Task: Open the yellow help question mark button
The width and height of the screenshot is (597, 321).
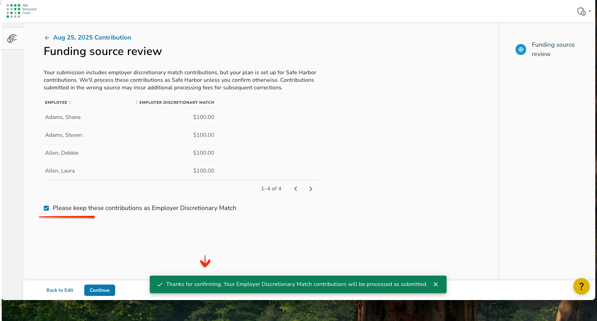Action: tap(582, 286)
